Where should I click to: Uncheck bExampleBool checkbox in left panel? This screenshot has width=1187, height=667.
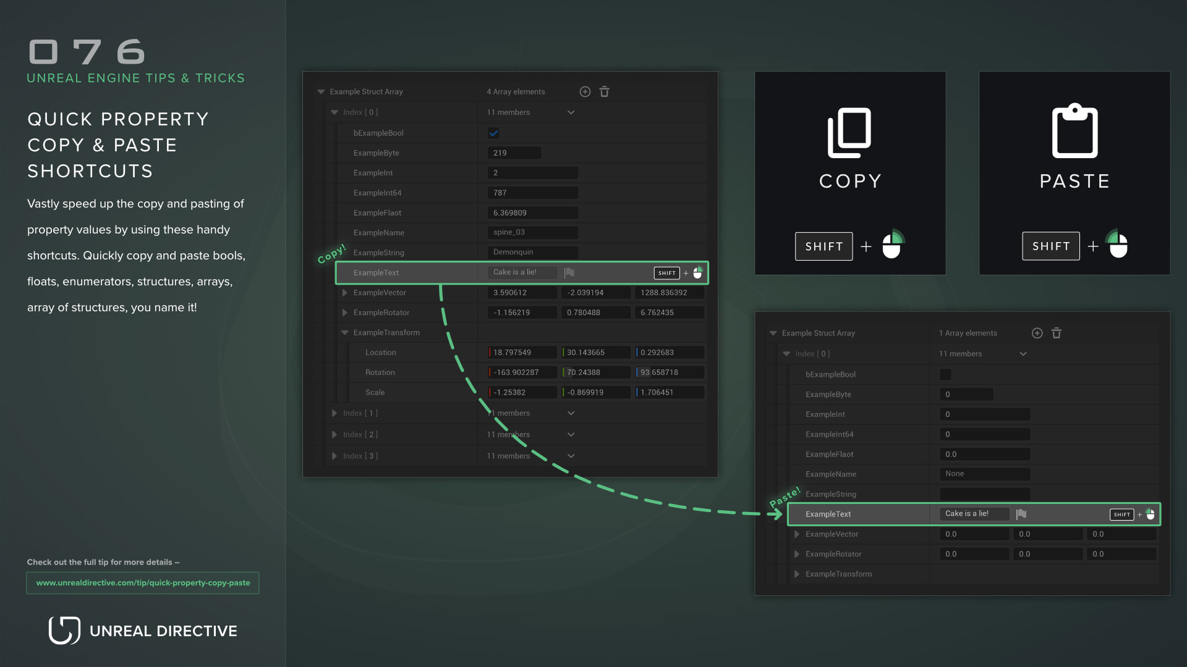point(493,133)
